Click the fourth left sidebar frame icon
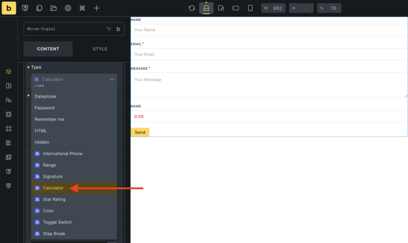The height and width of the screenshot is (243, 408). pyautogui.click(x=9, y=114)
